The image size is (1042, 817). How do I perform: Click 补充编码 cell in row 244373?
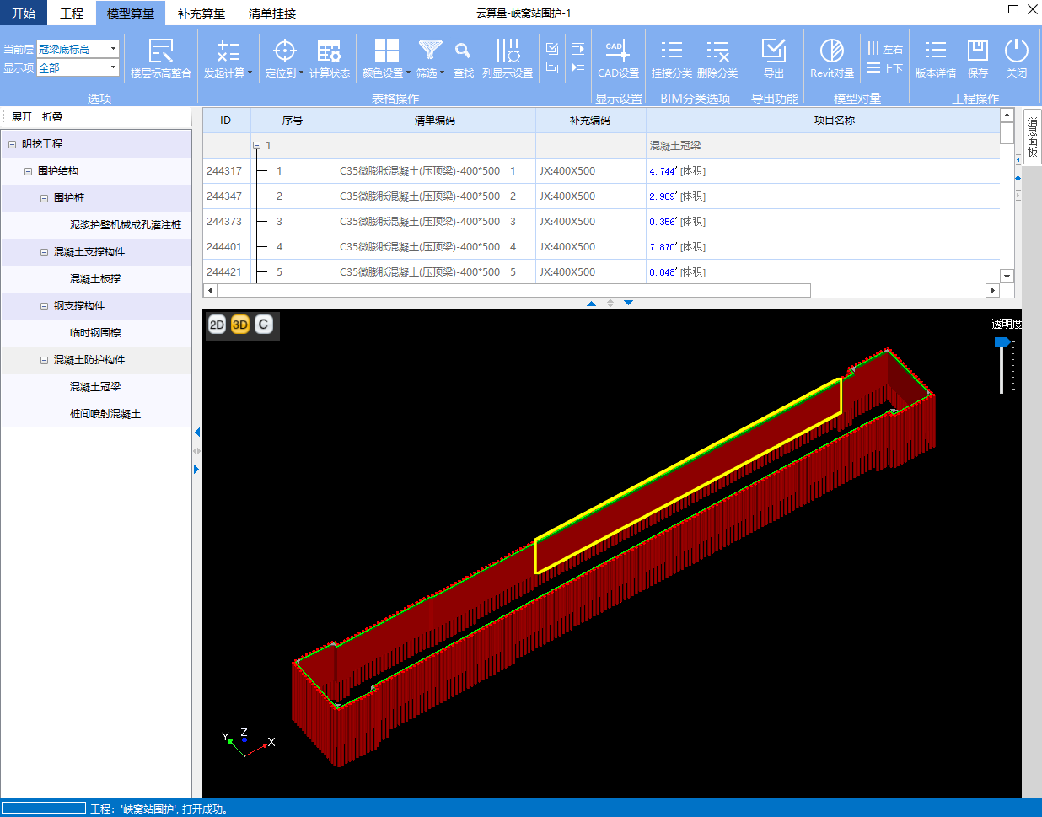(x=590, y=222)
